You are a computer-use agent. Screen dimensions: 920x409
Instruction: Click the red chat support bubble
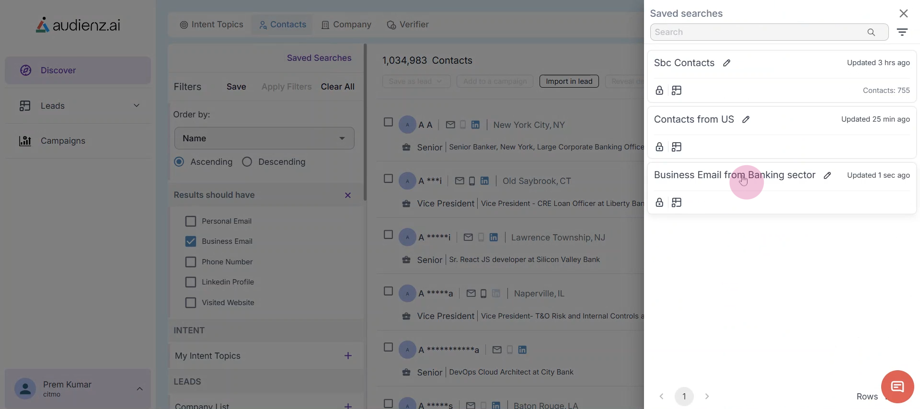click(897, 386)
